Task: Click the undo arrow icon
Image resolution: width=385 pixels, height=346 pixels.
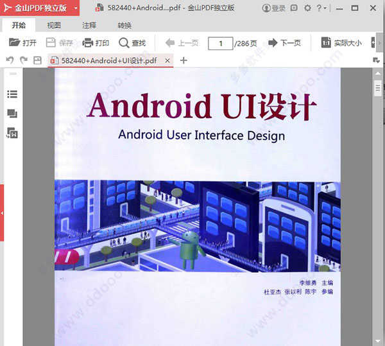Action: (10, 60)
